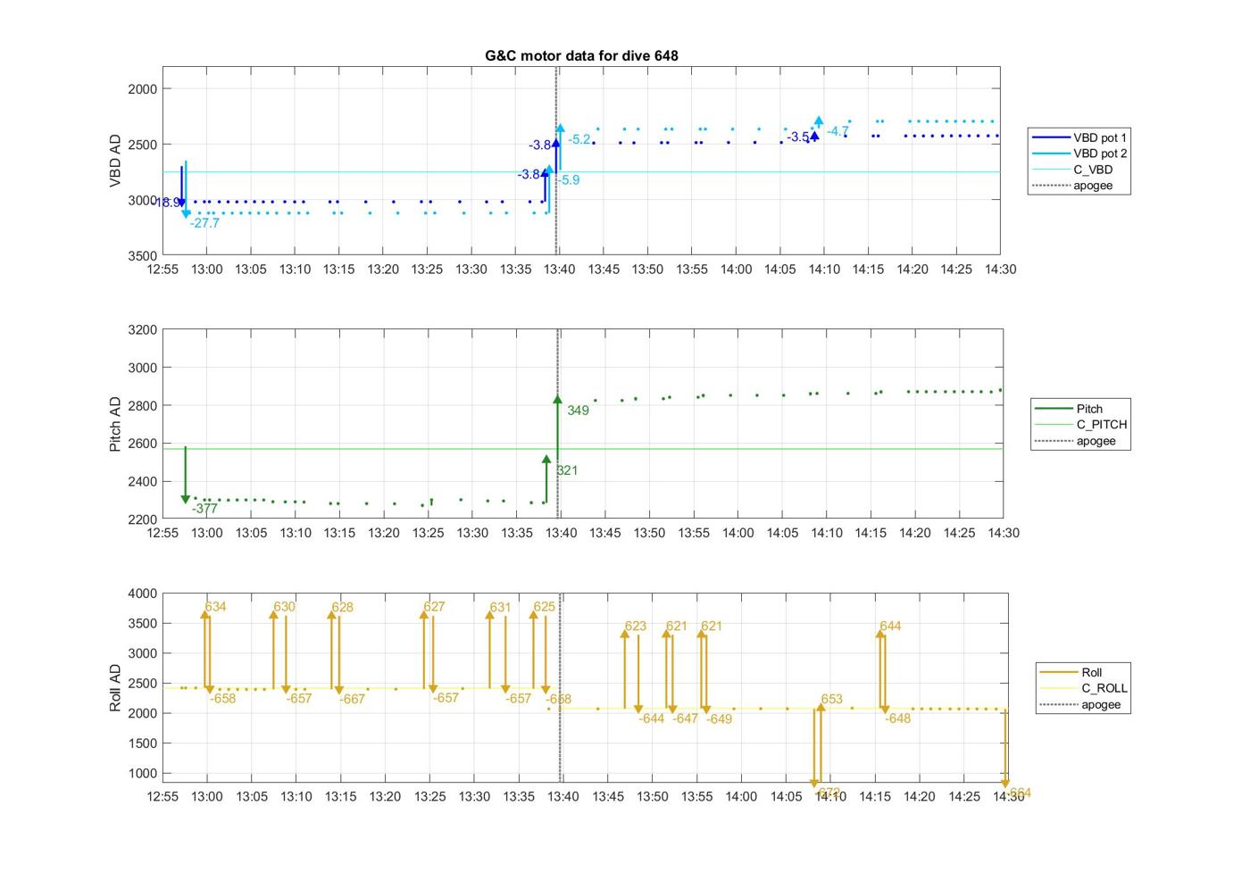Select the 'Roll' legend entry
This screenshot has width=1250, height=880.
1071,672
